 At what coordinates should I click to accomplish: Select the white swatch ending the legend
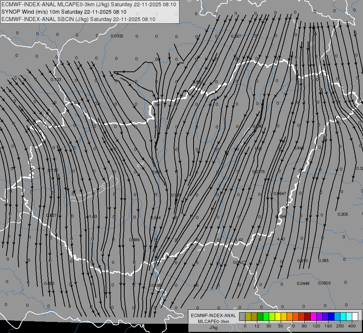coord(355,316)
